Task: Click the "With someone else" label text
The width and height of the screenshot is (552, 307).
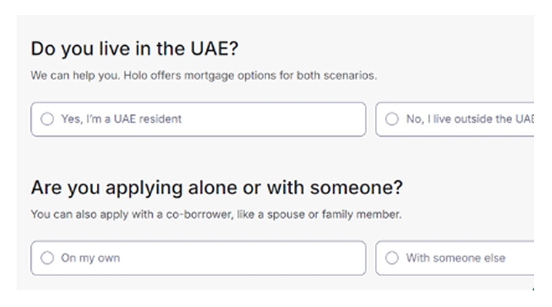Action: pyautogui.click(x=455, y=258)
